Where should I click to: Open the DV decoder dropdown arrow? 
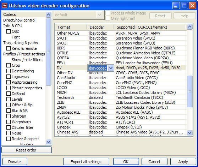[111, 68]
